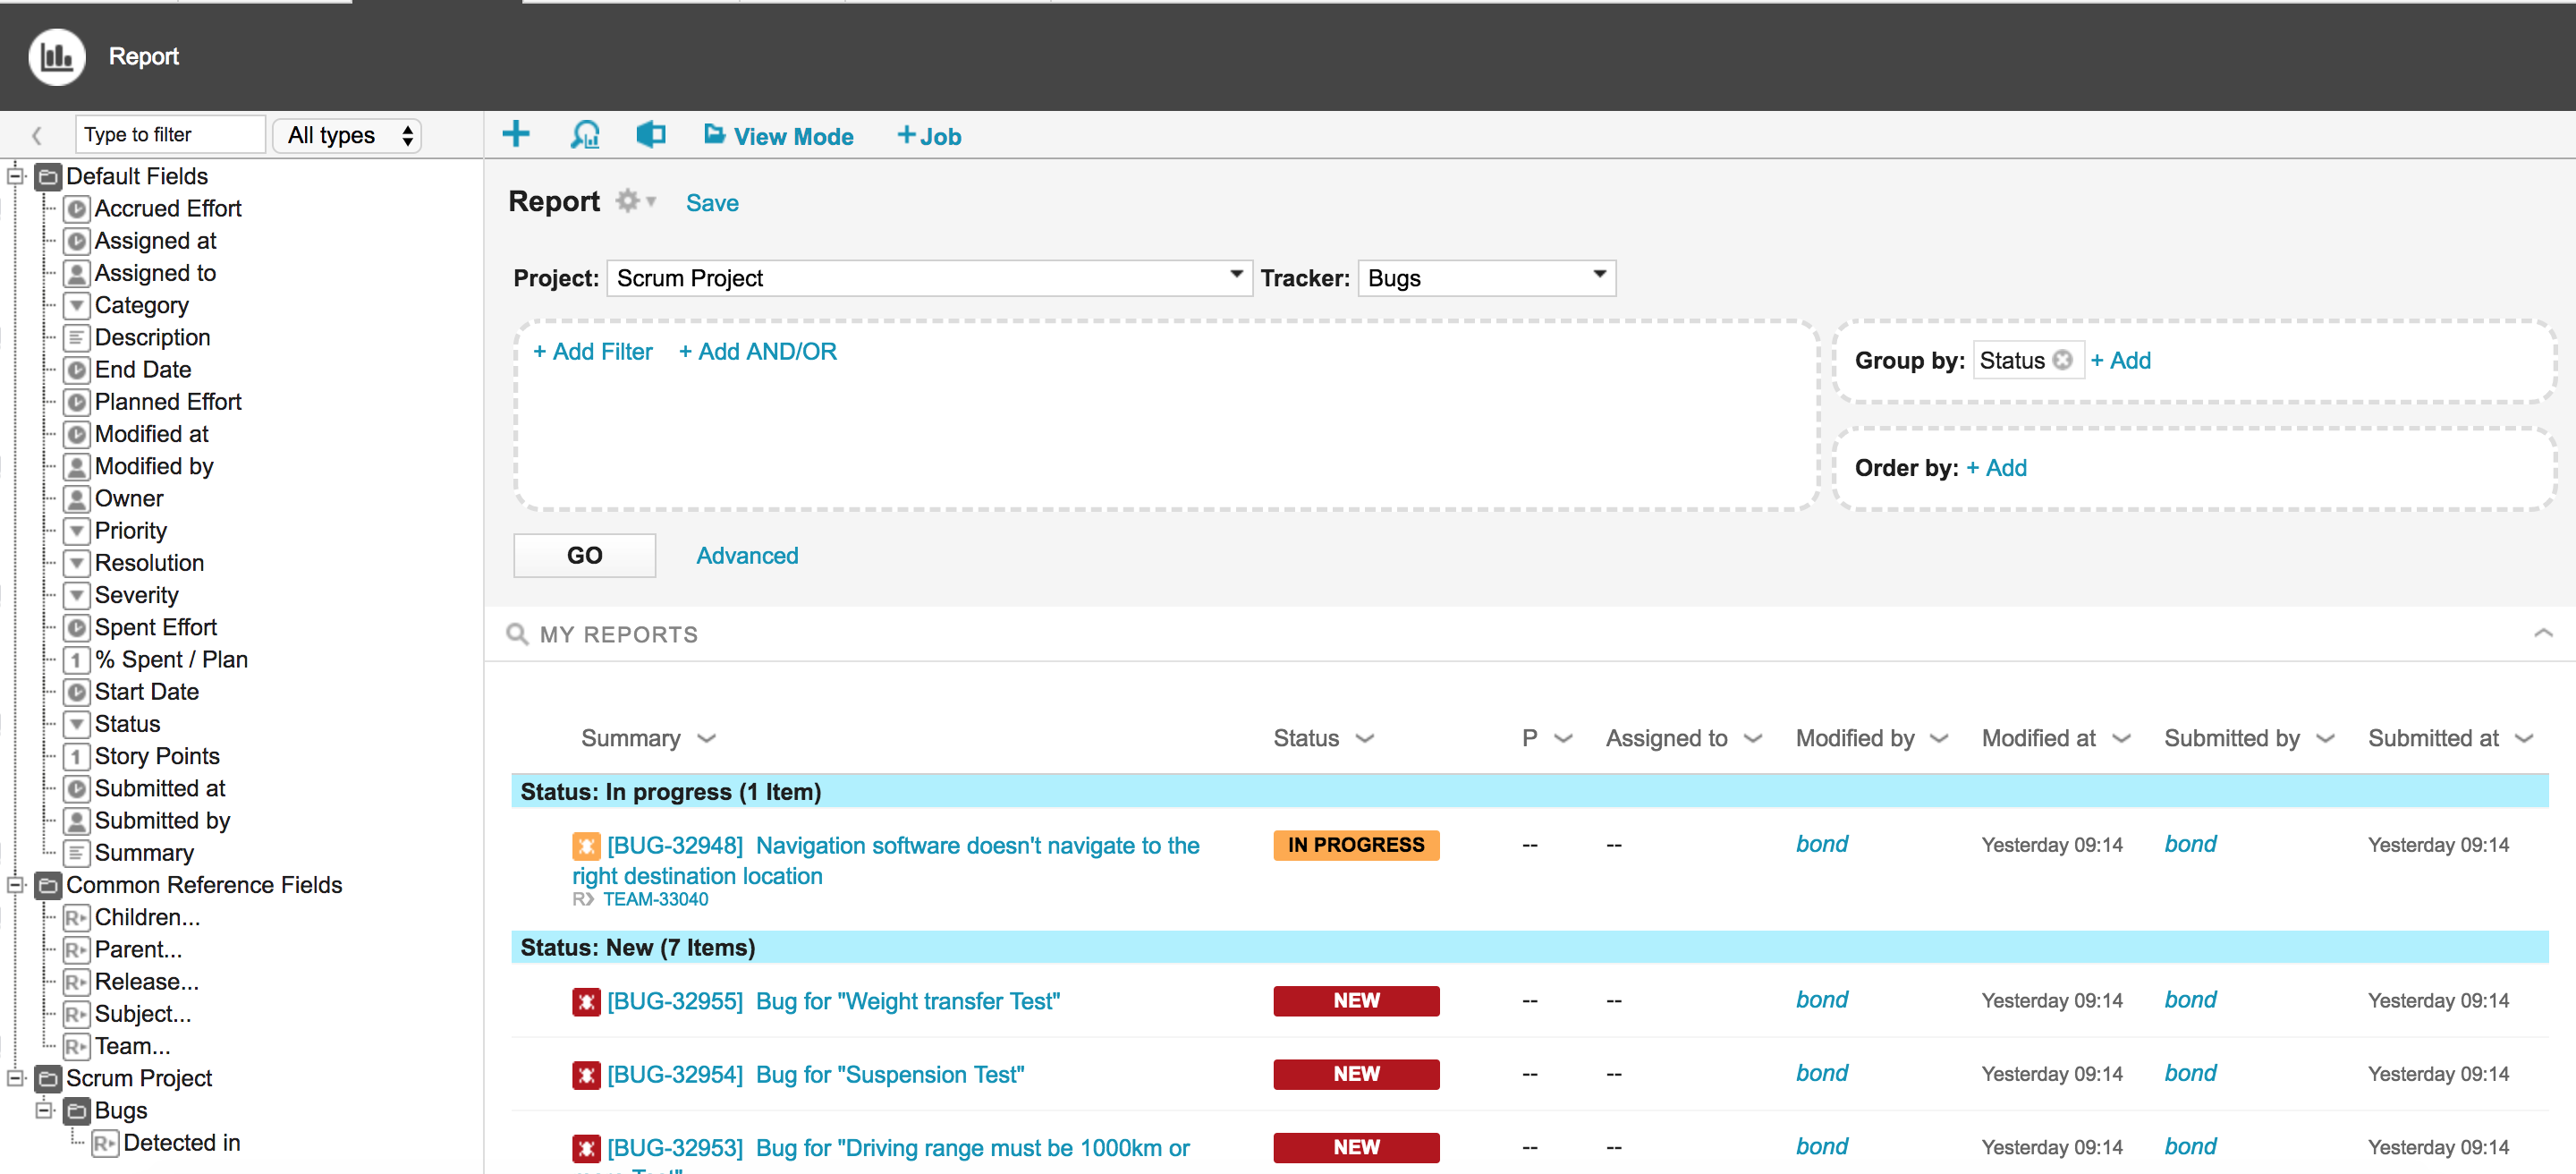Image resolution: width=2576 pixels, height=1174 pixels.
Task: Open BUG-32954 Suspension Test bug
Action: (815, 1075)
